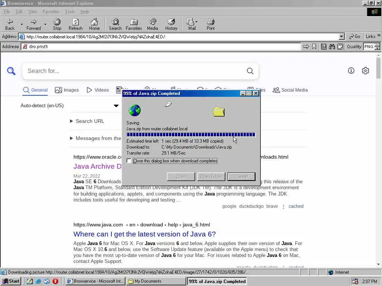Open the Forward button history dropdown arrow
Image resolution: width=382 pixels, height=286 pixels.
(45, 24)
